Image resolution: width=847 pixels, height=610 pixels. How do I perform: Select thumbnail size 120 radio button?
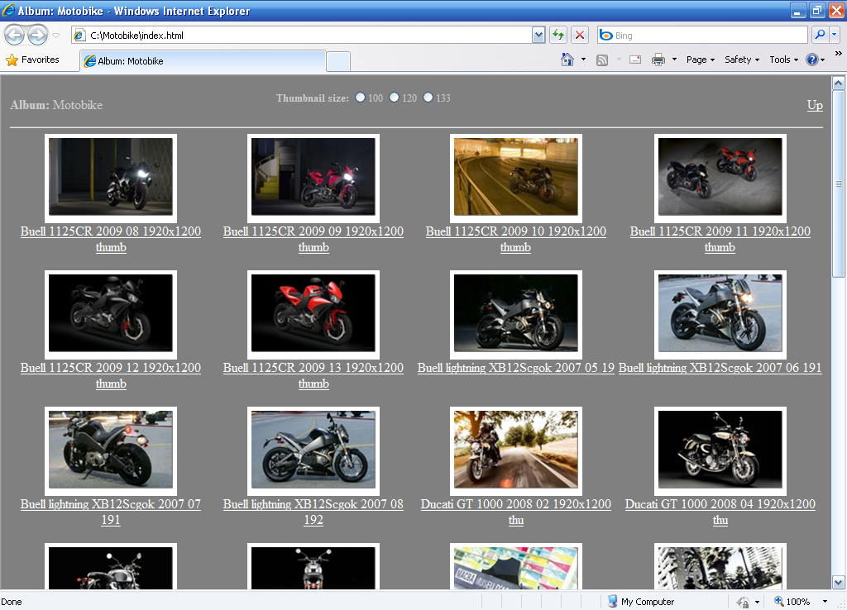(395, 98)
